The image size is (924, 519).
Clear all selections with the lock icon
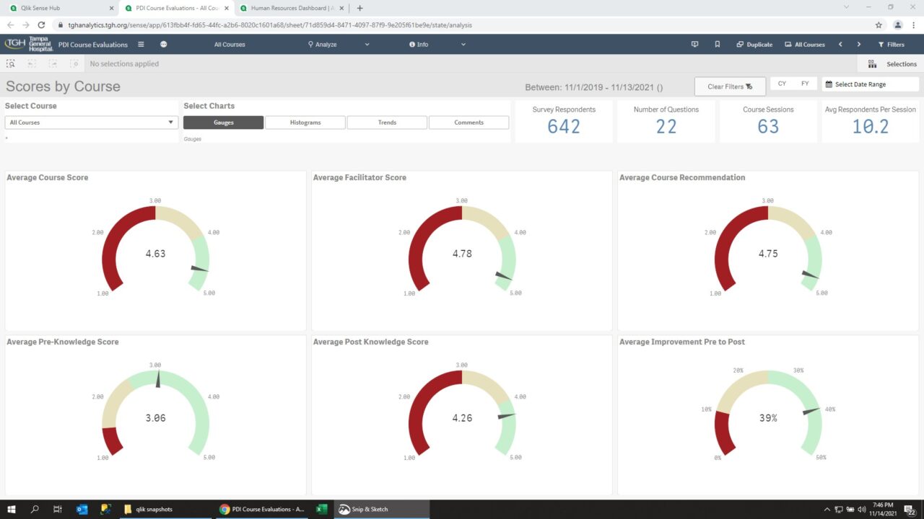click(74, 63)
